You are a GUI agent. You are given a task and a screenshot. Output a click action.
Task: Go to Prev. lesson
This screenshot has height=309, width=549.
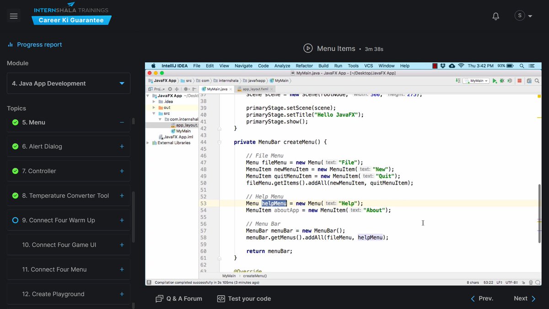pos(482,298)
